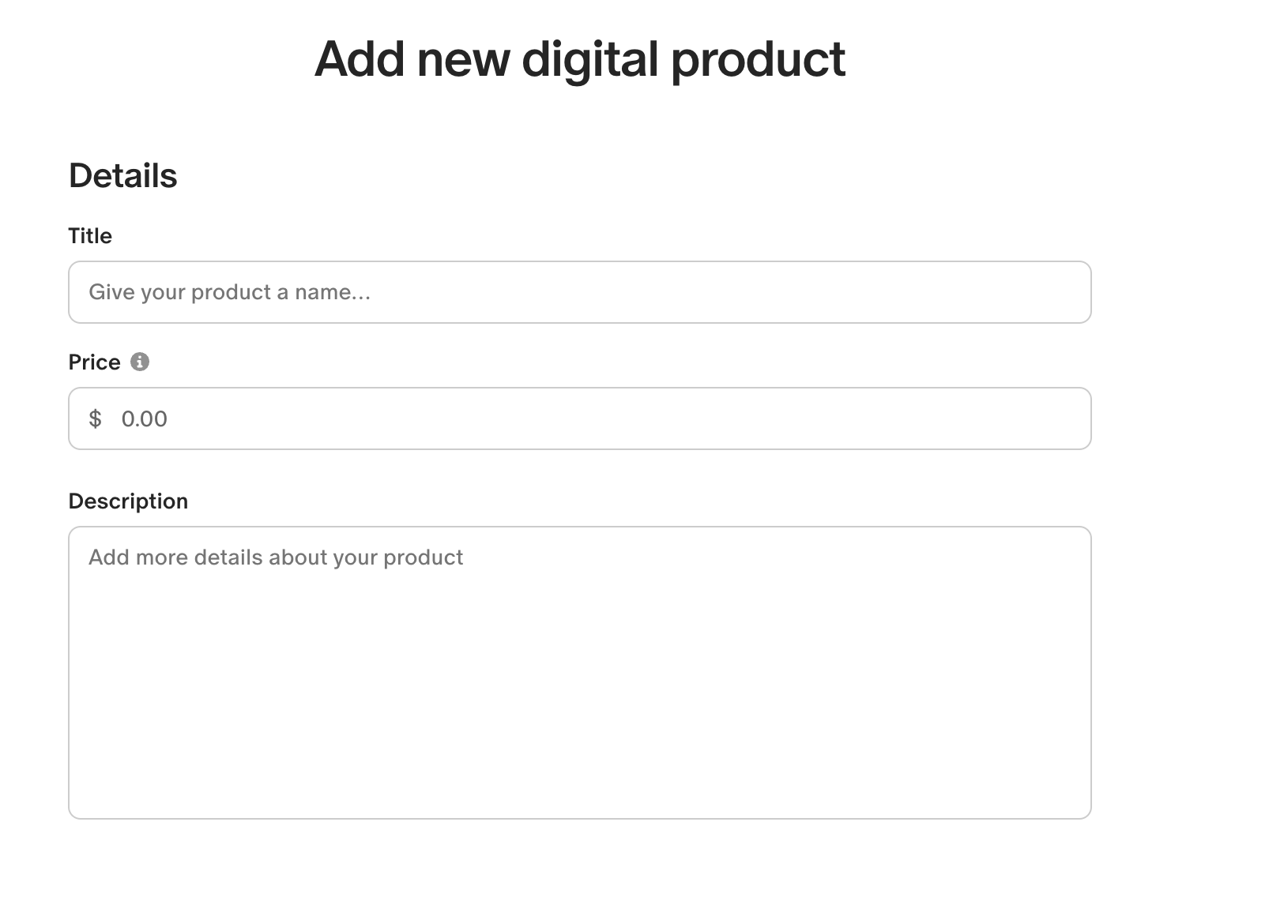Screen dimensions: 1269x897
Task: Click "Add more details about your product" placeholder
Action: [x=276, y=557]
